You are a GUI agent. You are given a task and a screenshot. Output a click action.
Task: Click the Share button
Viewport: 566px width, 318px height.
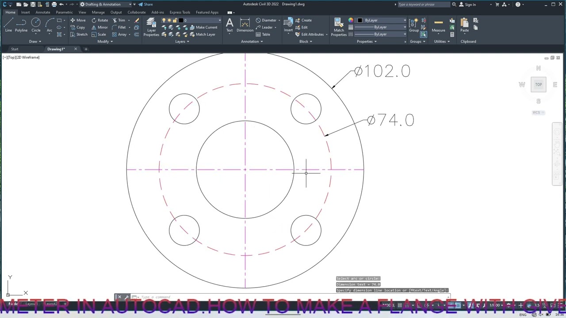click(145, 4)
